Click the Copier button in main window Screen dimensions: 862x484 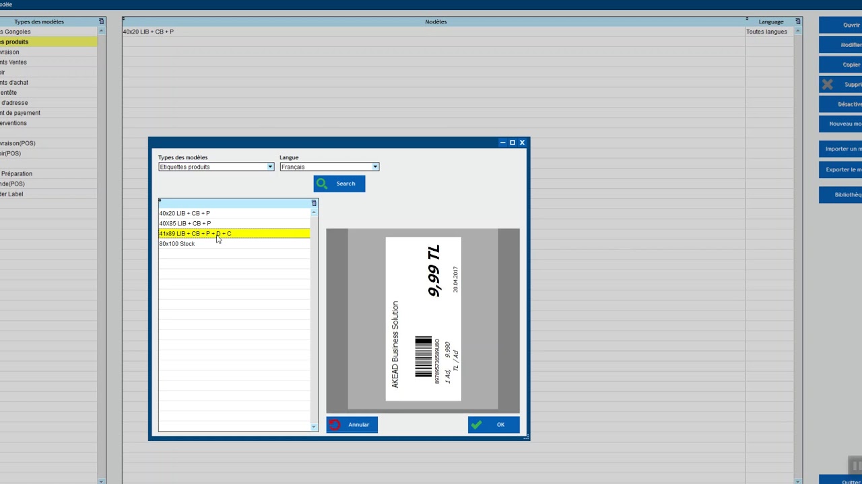click(840, 65)
